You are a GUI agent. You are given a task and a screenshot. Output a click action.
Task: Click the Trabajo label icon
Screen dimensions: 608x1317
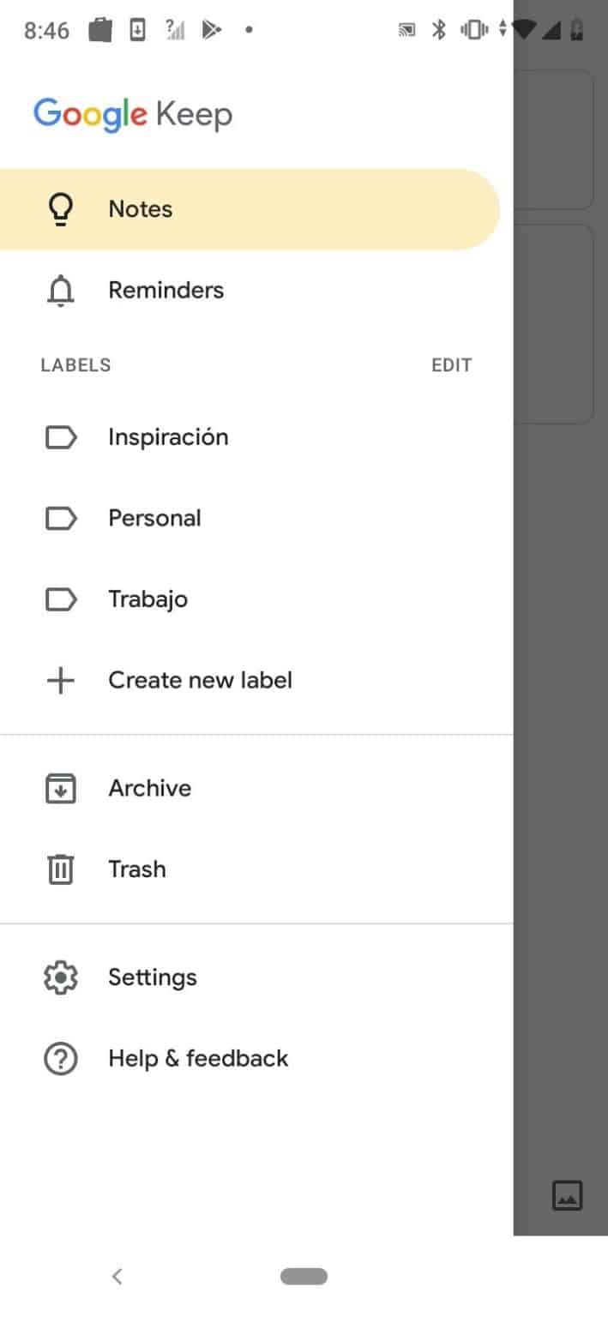[x=60, y=598]
